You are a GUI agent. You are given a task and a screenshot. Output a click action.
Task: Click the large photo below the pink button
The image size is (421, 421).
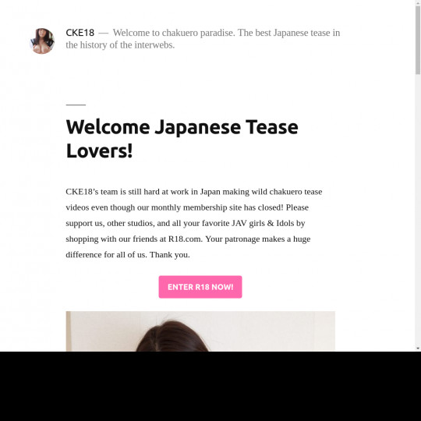(200, 331)
